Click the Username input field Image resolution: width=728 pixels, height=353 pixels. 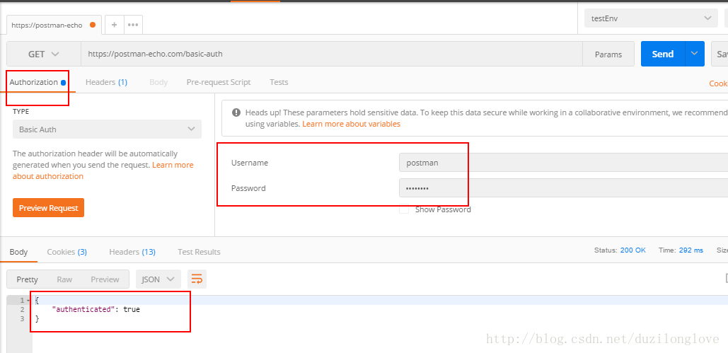(563, 163)
